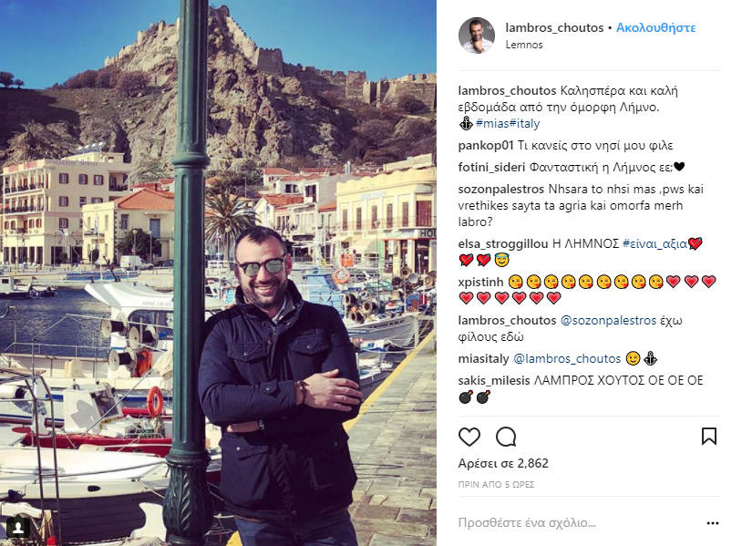742x546 pixels.
Task: Open the #mias#italy hashtag
Action: pyautogui.click(x=508, y=123)
